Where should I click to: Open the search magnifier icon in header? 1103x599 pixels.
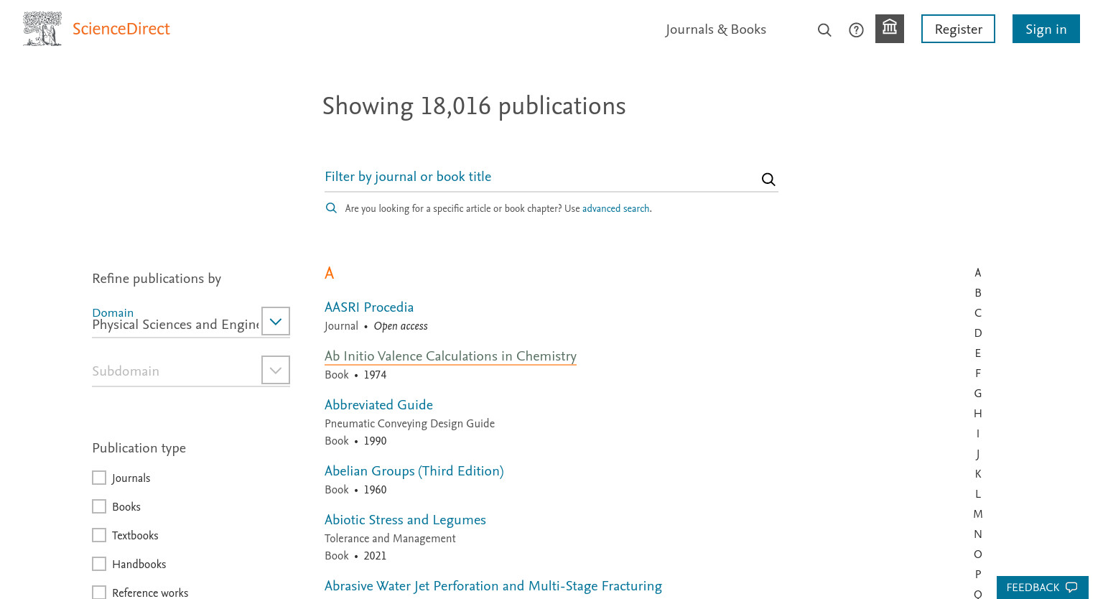824,29
